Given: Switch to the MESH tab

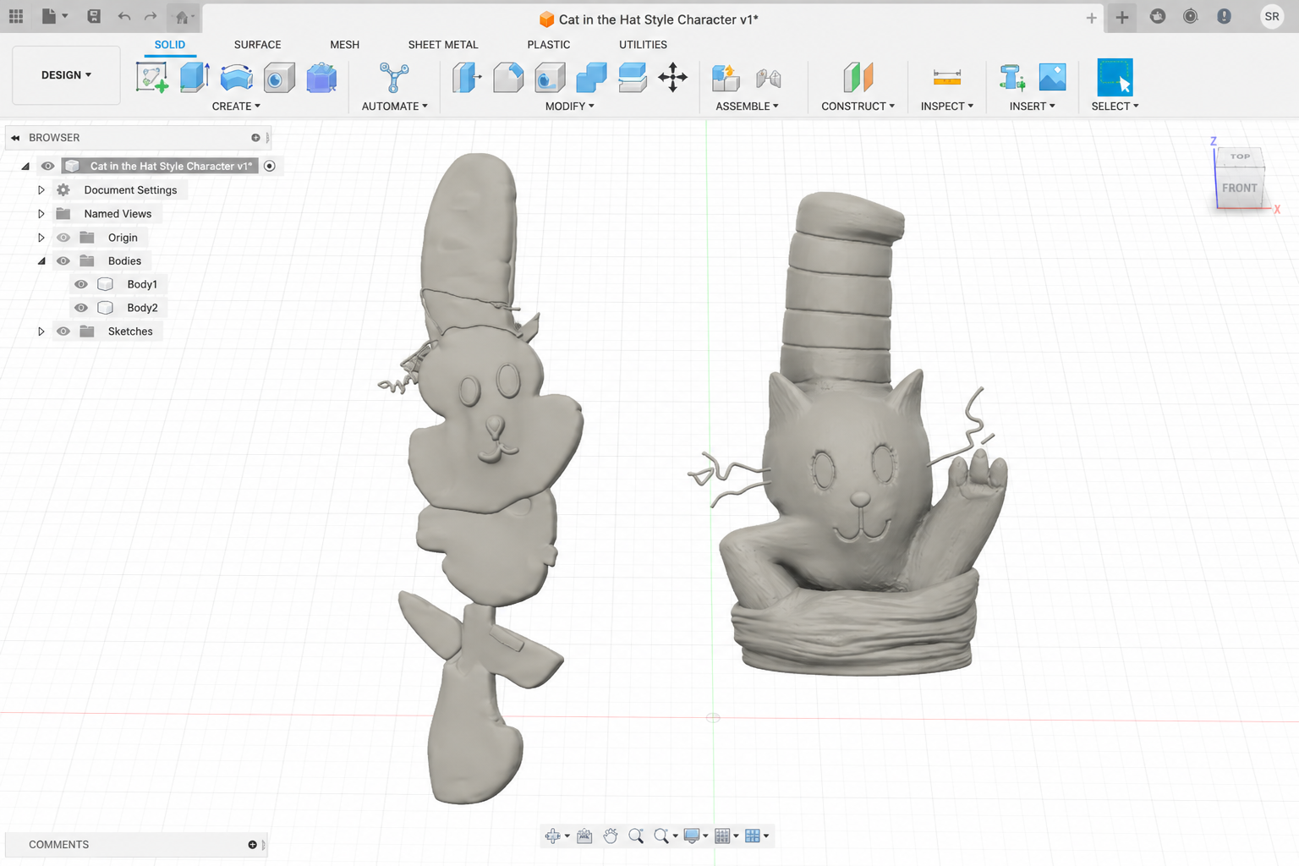Looking at the screenshot, I should [344, 45].
